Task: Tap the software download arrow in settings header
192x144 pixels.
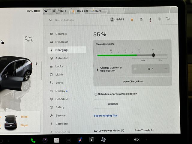Action: tap(132, 19)
